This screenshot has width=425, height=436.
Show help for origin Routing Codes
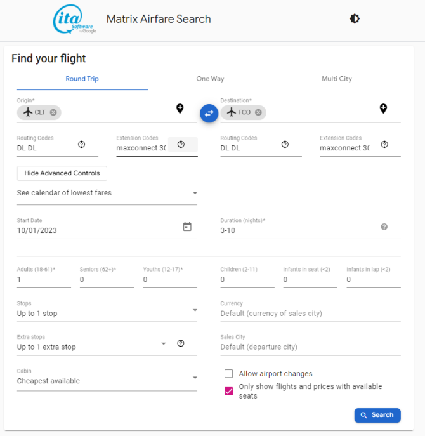[81, 144]
